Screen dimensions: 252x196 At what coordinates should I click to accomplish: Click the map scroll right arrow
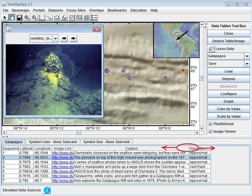pyautogui.click(x=197, y=133)
